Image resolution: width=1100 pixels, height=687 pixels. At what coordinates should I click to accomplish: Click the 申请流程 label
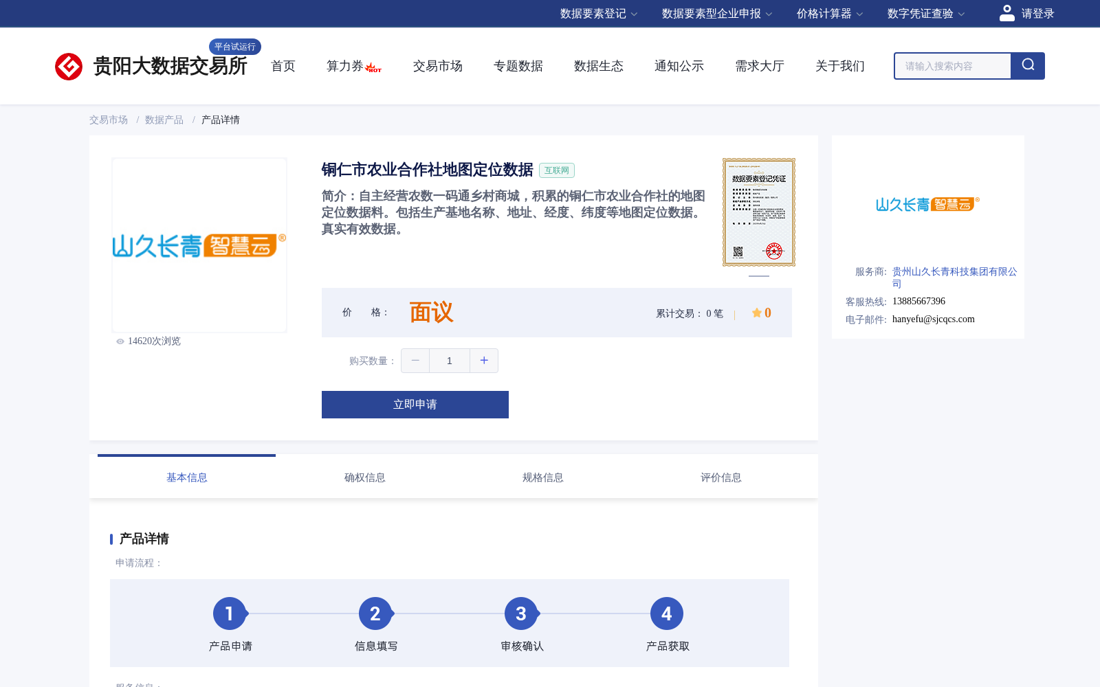139,563
